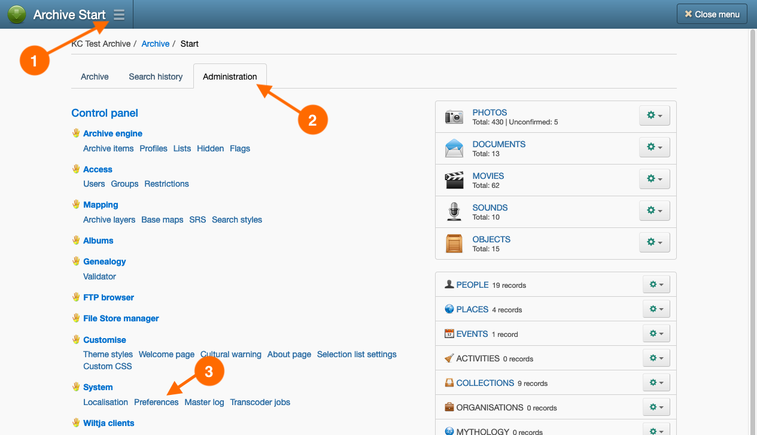Open the Search styles link
Viewport: 757px width, 435px height.
coord(237,220)
